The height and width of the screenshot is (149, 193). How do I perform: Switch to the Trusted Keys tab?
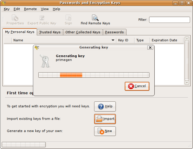pyautogui.click(x=50, y=32)
